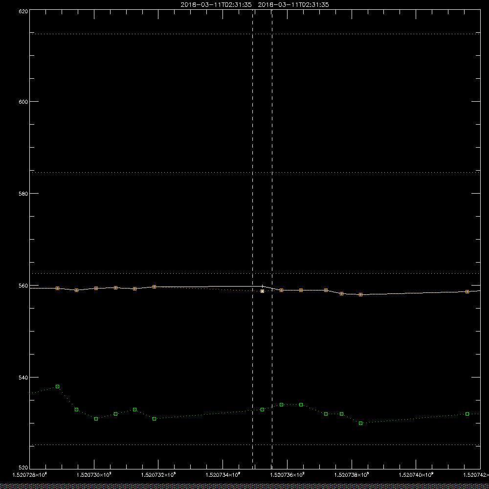Select the orange marker between the dashed vertical lines

[262, 291]
